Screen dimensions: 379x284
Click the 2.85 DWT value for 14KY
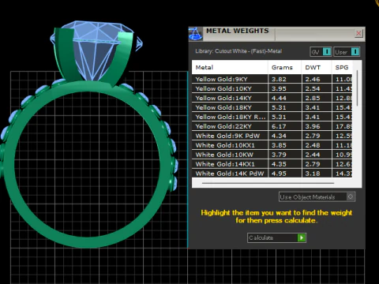click(x=313, y=98)
